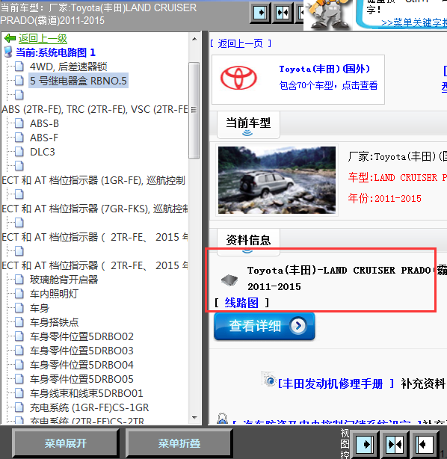447x459 pixels.
Task: Select 当前车型 tab
Action: pyautogui.click(x=248, y=125)
